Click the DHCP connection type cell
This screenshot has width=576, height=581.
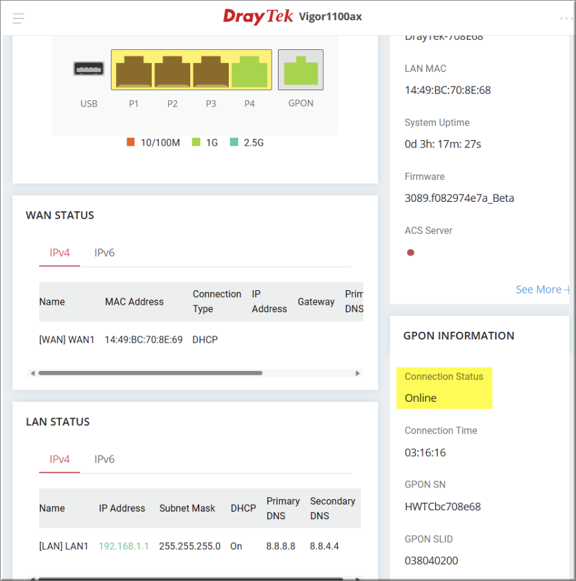pyautogui.click(x=205, y=340)
